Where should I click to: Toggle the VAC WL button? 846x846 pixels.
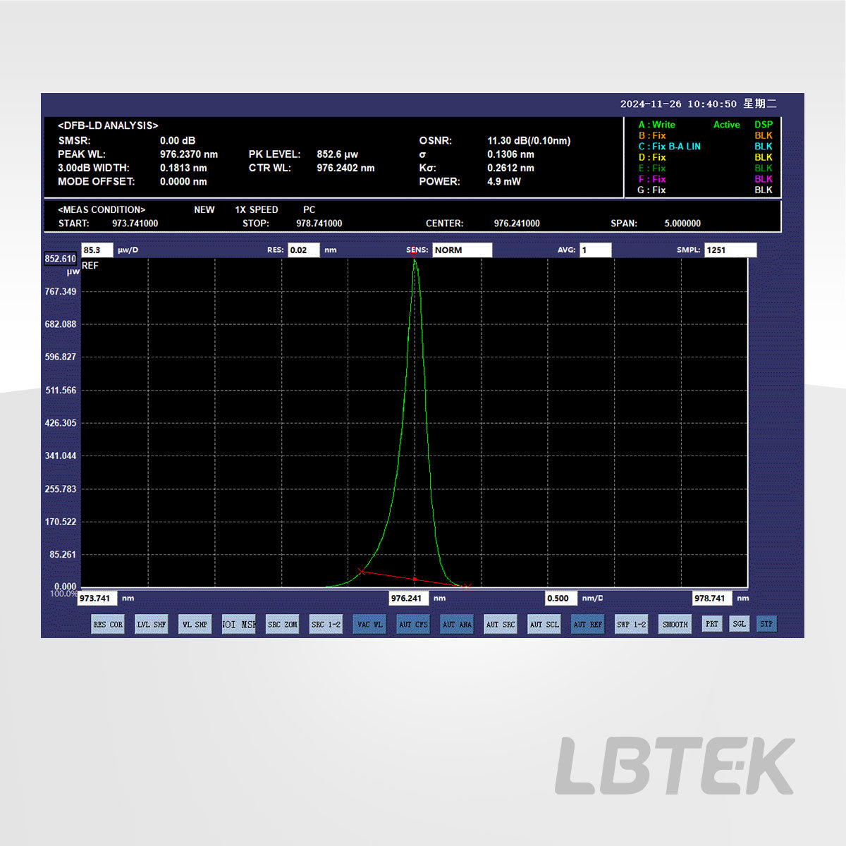tap(369, 624)
